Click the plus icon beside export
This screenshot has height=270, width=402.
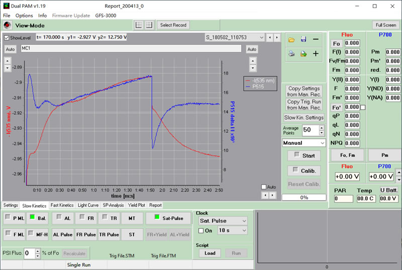coord(316,54)
